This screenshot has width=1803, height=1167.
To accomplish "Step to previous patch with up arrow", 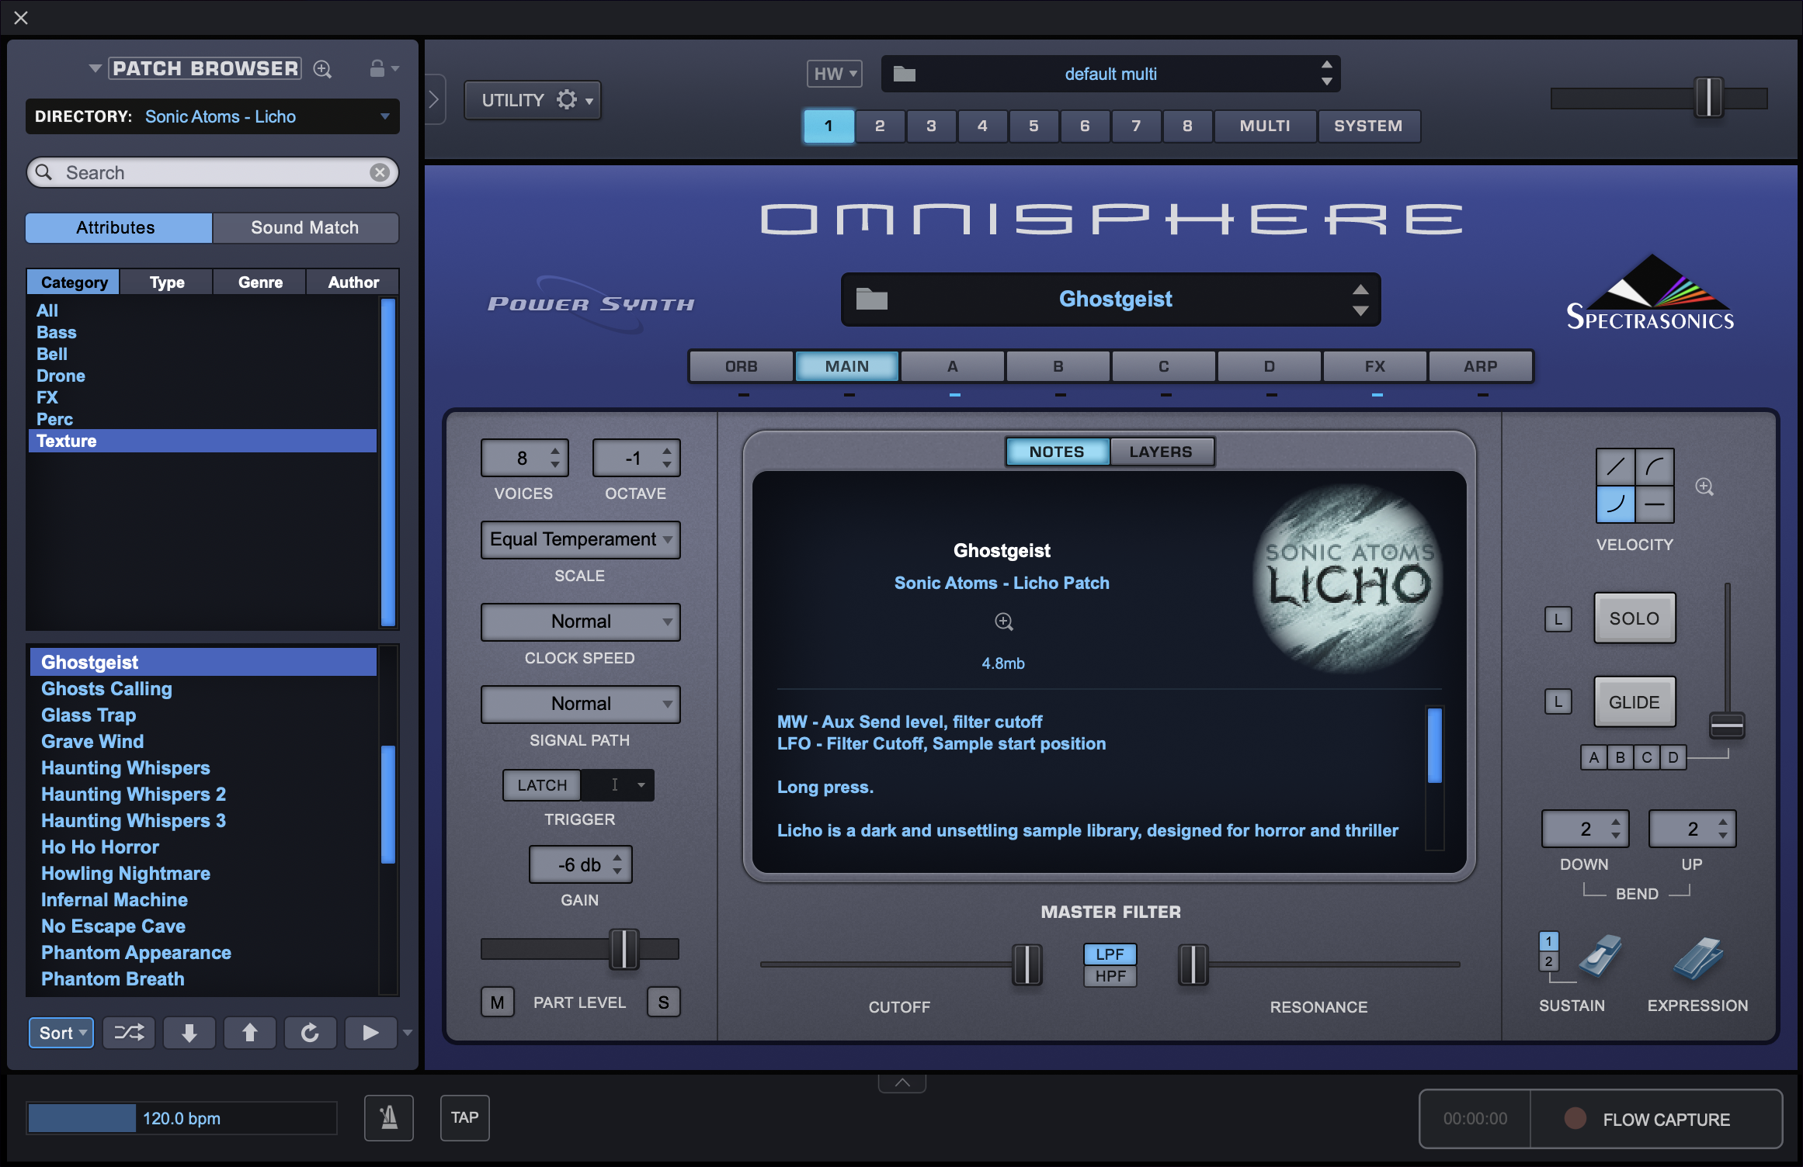I will (250, 1033).
